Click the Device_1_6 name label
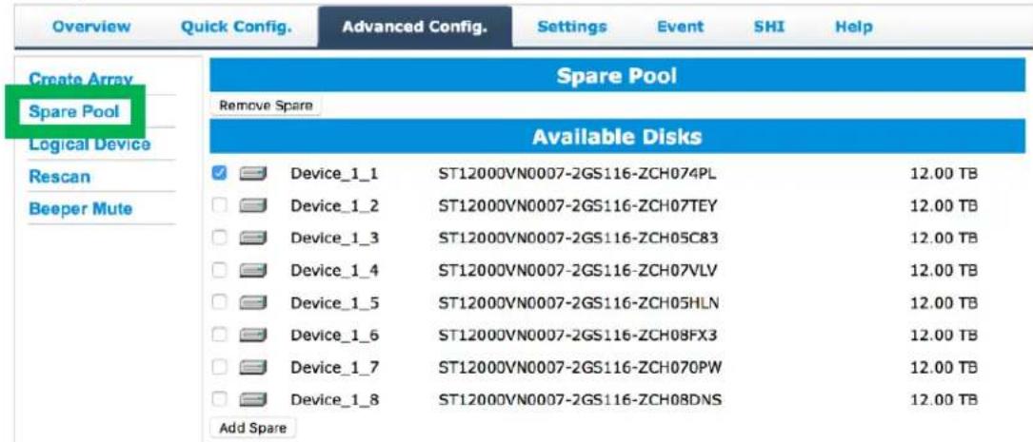This screenshot has width=1033, height=442. [335, 335]
